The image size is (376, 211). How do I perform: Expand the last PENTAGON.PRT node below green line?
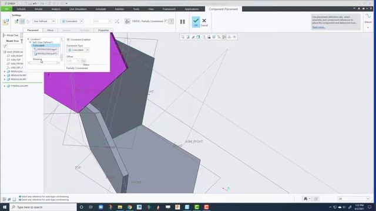(5, 86)
